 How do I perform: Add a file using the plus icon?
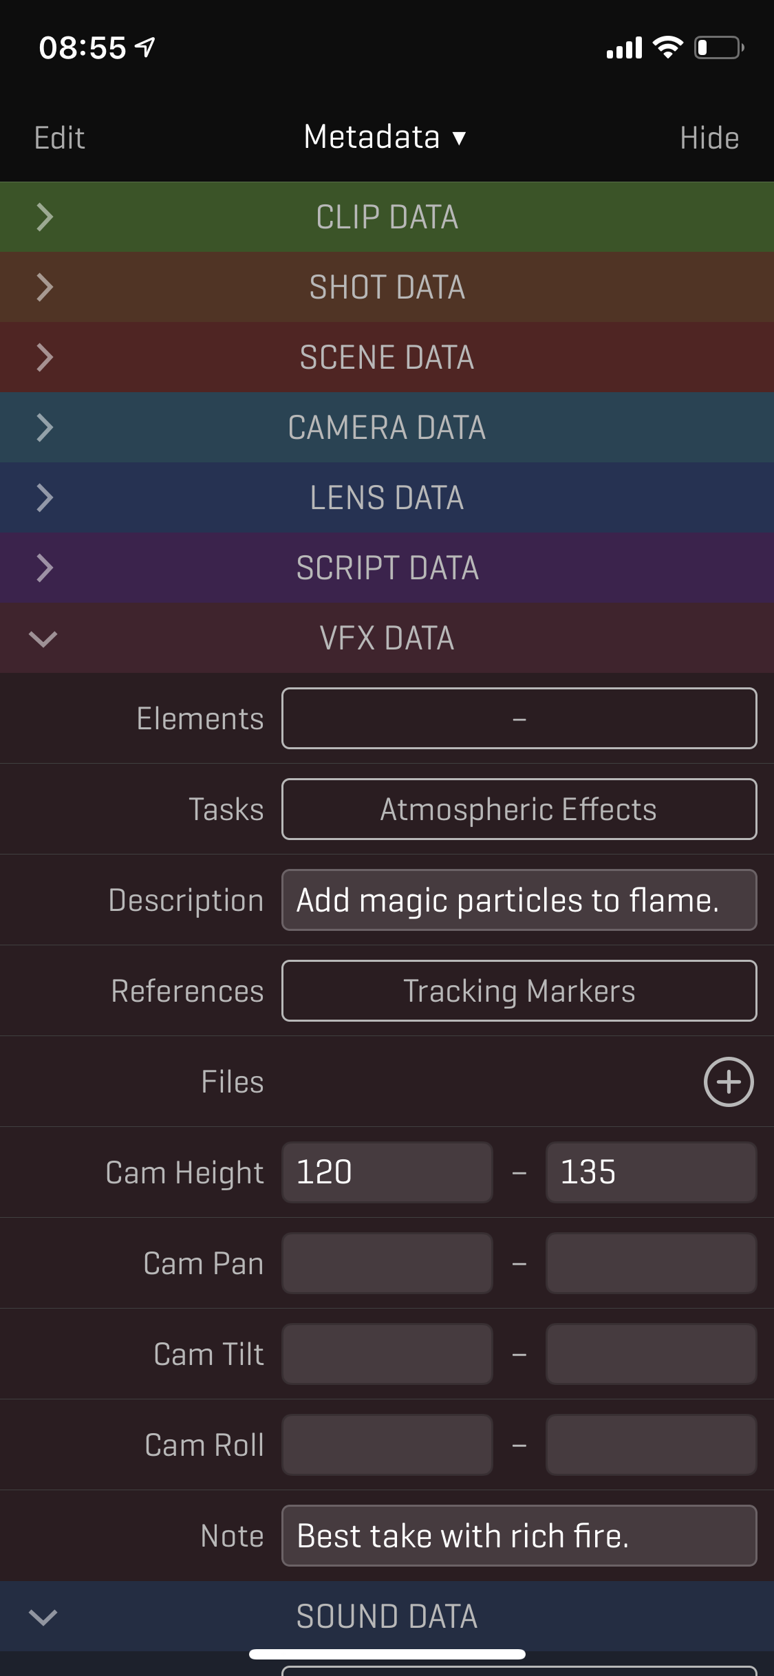pos(729,1082)
